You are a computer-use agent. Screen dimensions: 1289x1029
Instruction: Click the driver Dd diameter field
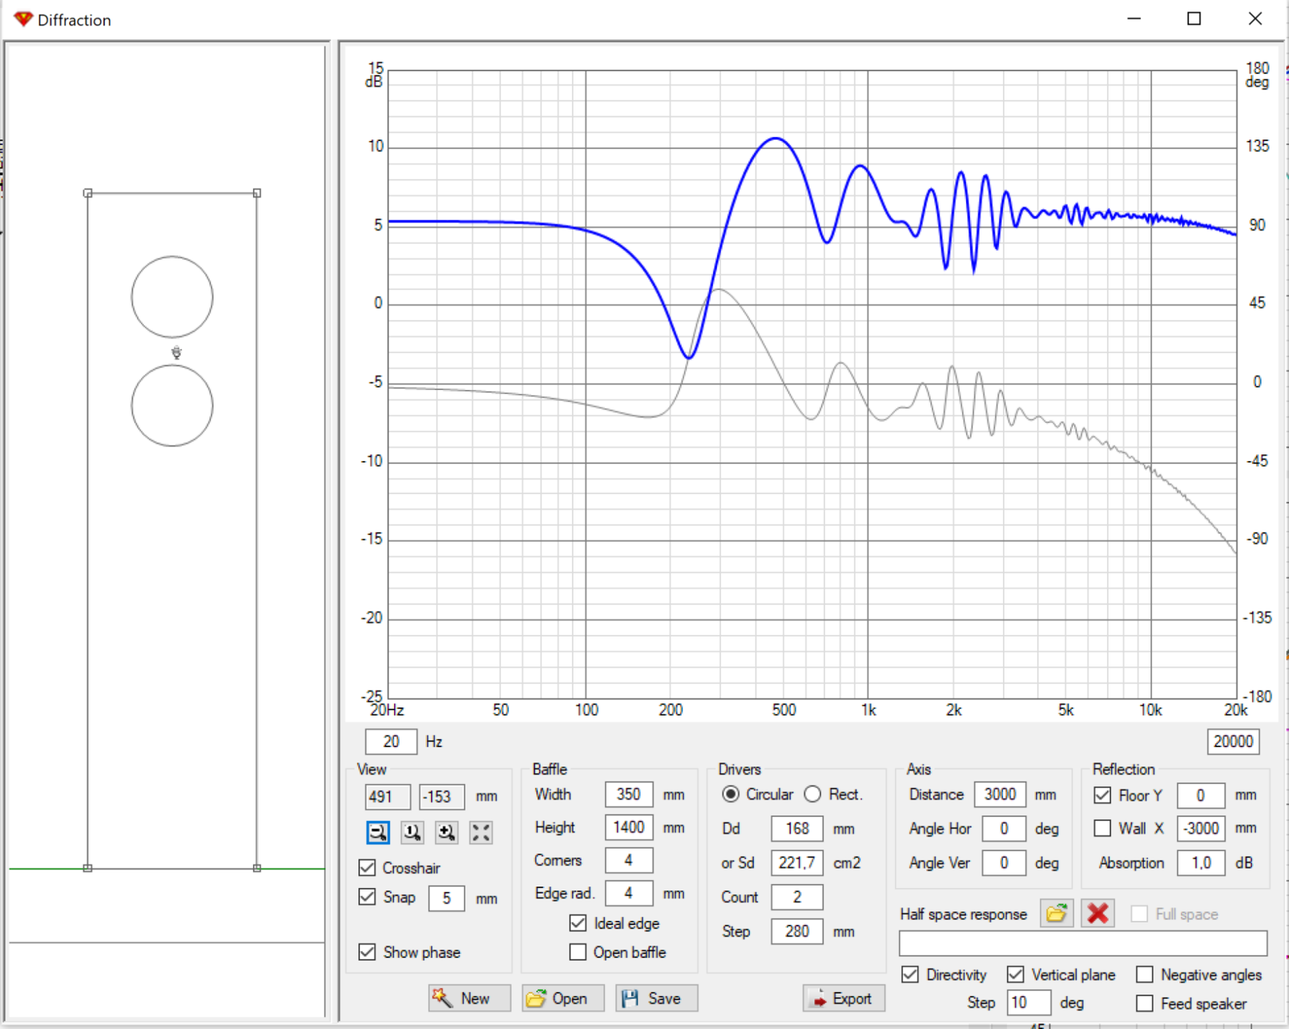798,828
